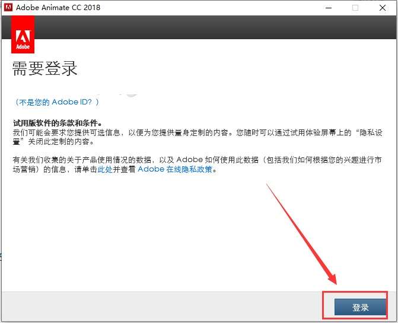Click paragraph starting with 有关我们收集的关于产品
The width and height of the screenshot is (398, 323).
point(198,164)
